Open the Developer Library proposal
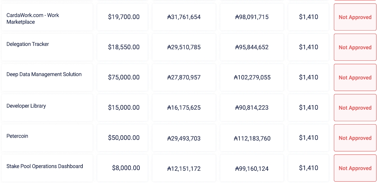 (26, 106)
